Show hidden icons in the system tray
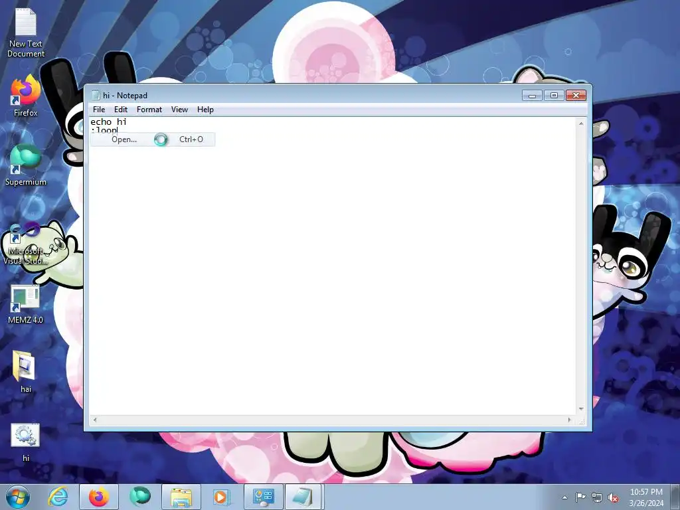 (564, 497)
